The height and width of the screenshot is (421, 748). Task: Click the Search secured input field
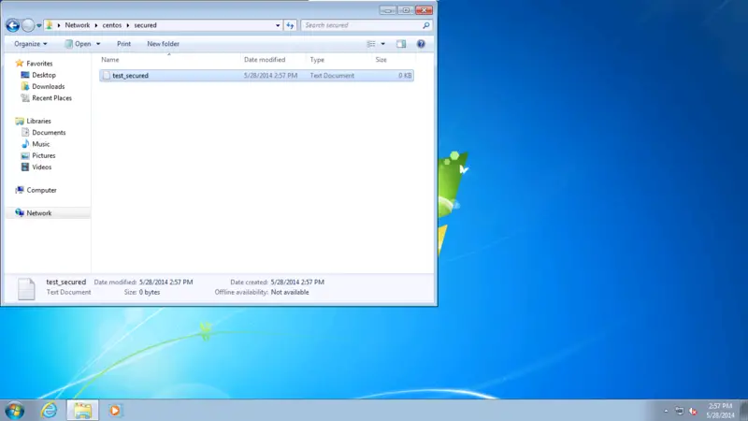362,25
